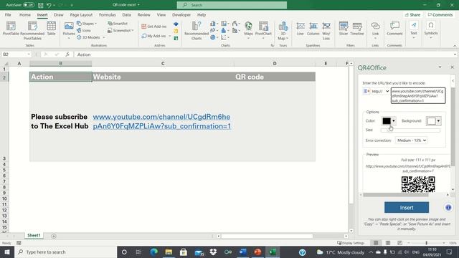Adjust the QR Size slider
Image resolution: width=459 pixels, height=258 pixels.
point(410,130)
